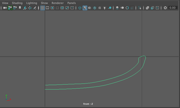Click the XY axis gizmo
Viewport: 180px width, 108px height.
coord(8,98)
